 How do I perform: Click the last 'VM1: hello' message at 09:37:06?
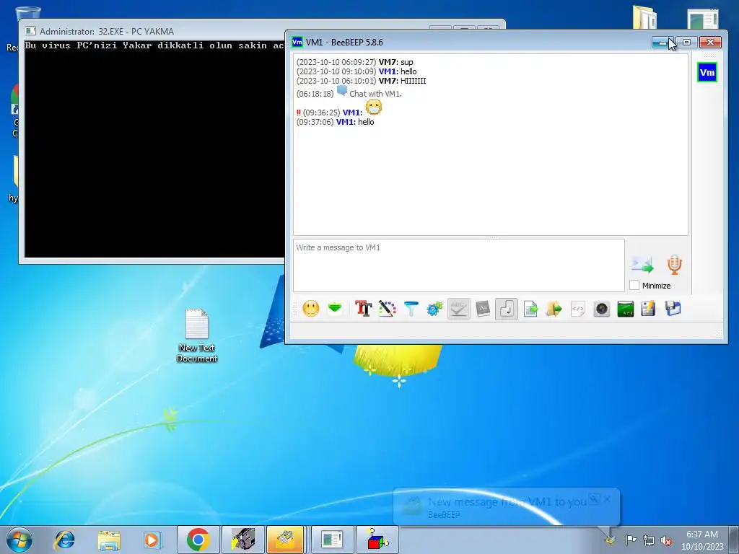(x=335, y=122)
